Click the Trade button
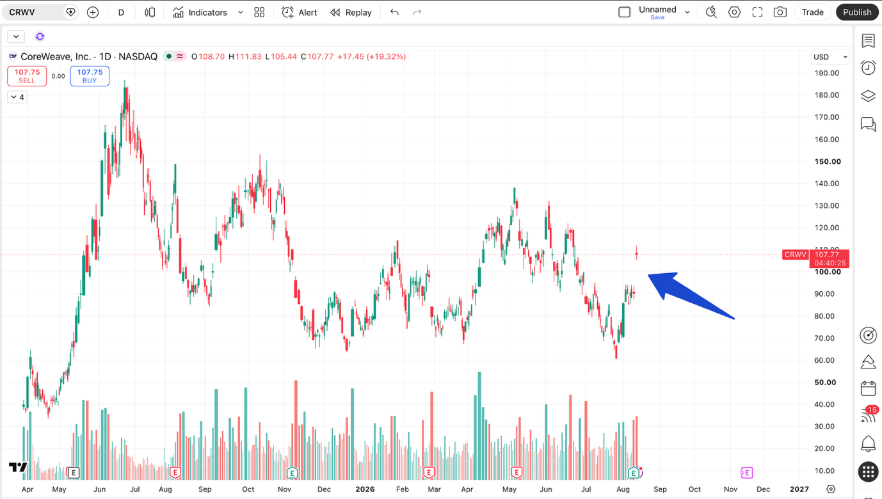 [813, 12]
